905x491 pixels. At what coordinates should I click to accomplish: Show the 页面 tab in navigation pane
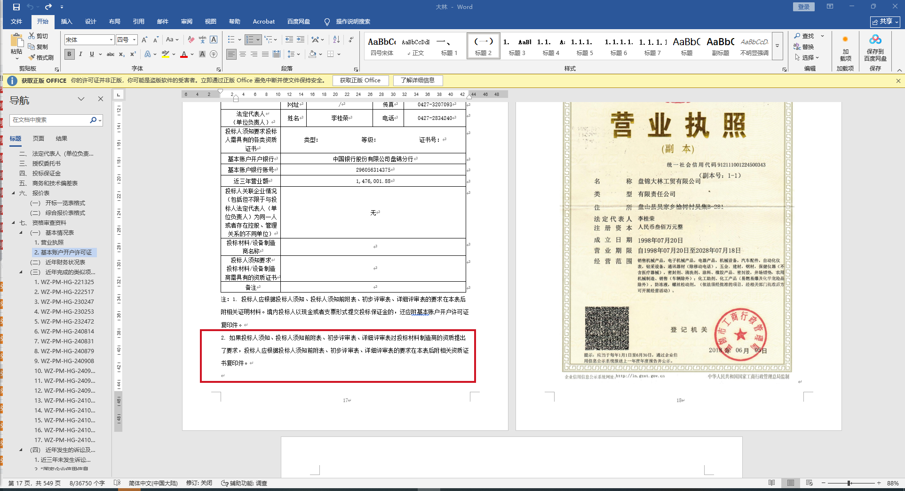pos(39,138)
